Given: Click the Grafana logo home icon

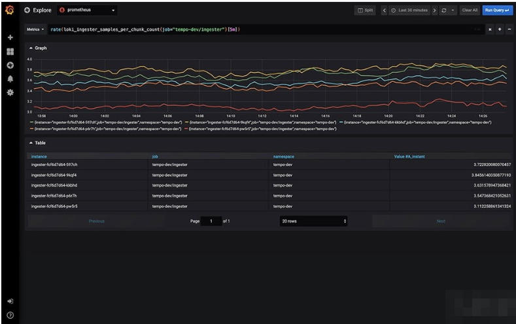Looking at the screenshot, I should [10, 10].
